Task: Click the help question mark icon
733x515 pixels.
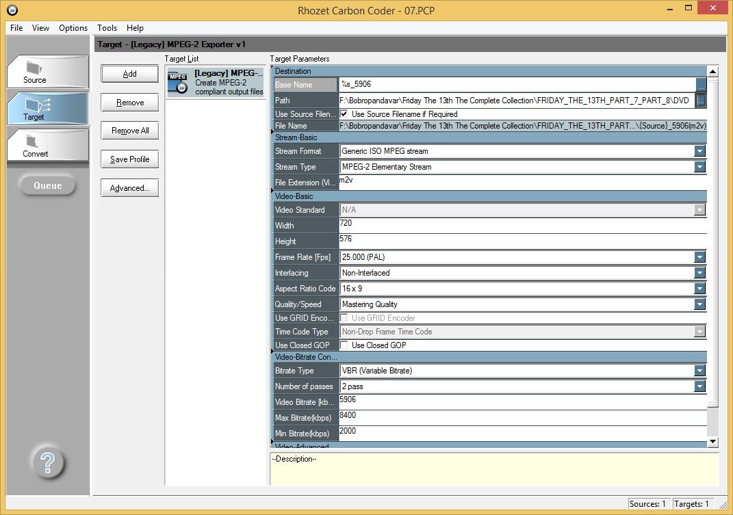Action: tap(48, 462)
